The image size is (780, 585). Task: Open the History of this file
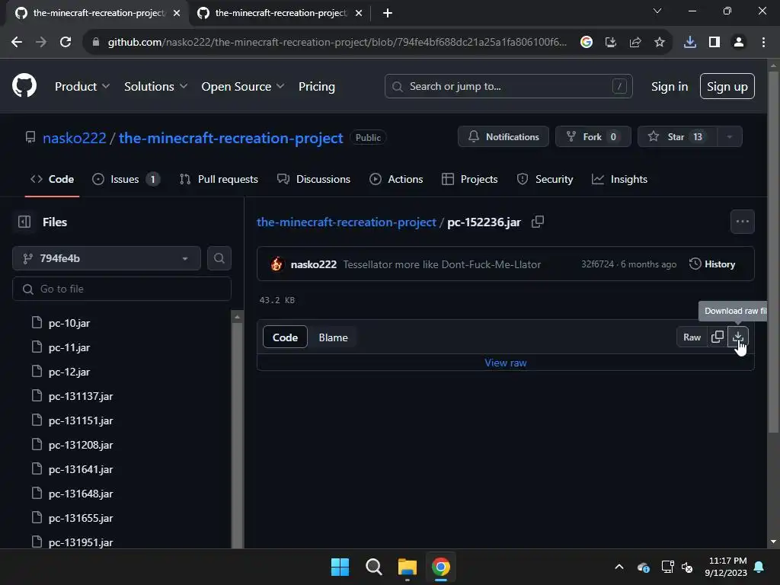(x=712, y=264)
